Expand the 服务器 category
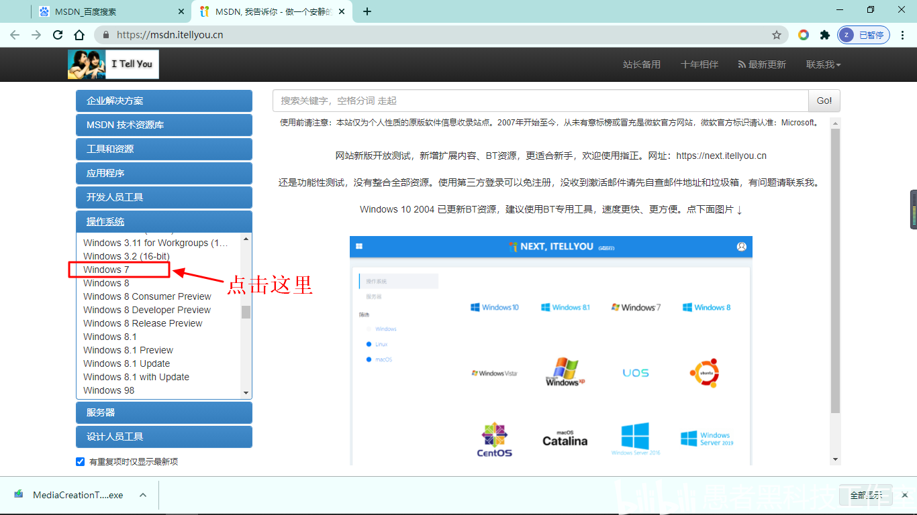 164,412
